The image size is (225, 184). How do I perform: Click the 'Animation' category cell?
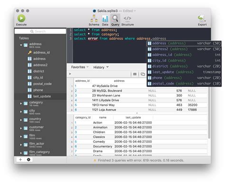click(100, 128)
